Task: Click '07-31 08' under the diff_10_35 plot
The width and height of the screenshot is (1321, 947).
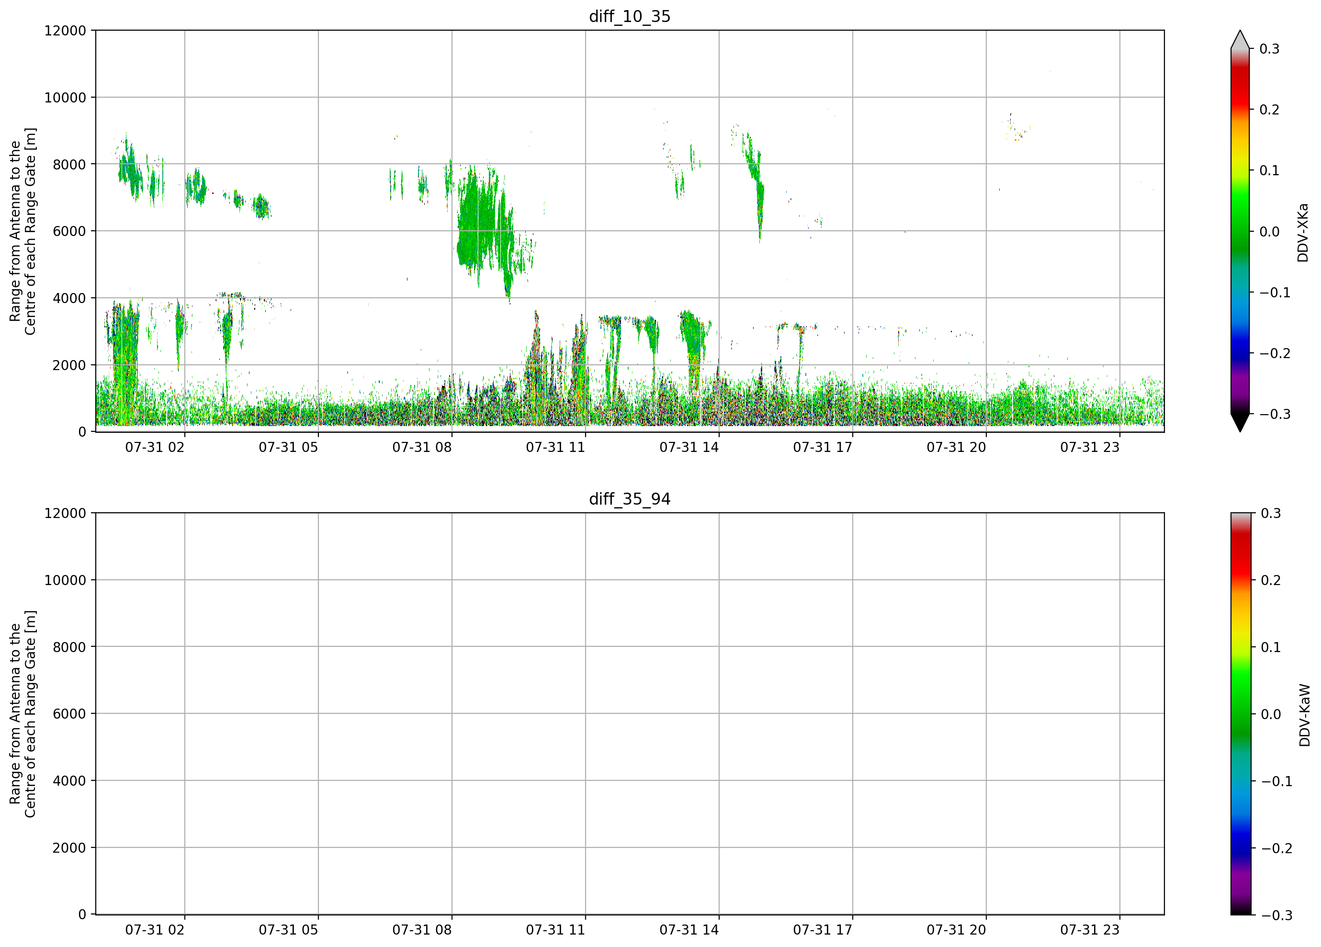Action: (422, 447)
